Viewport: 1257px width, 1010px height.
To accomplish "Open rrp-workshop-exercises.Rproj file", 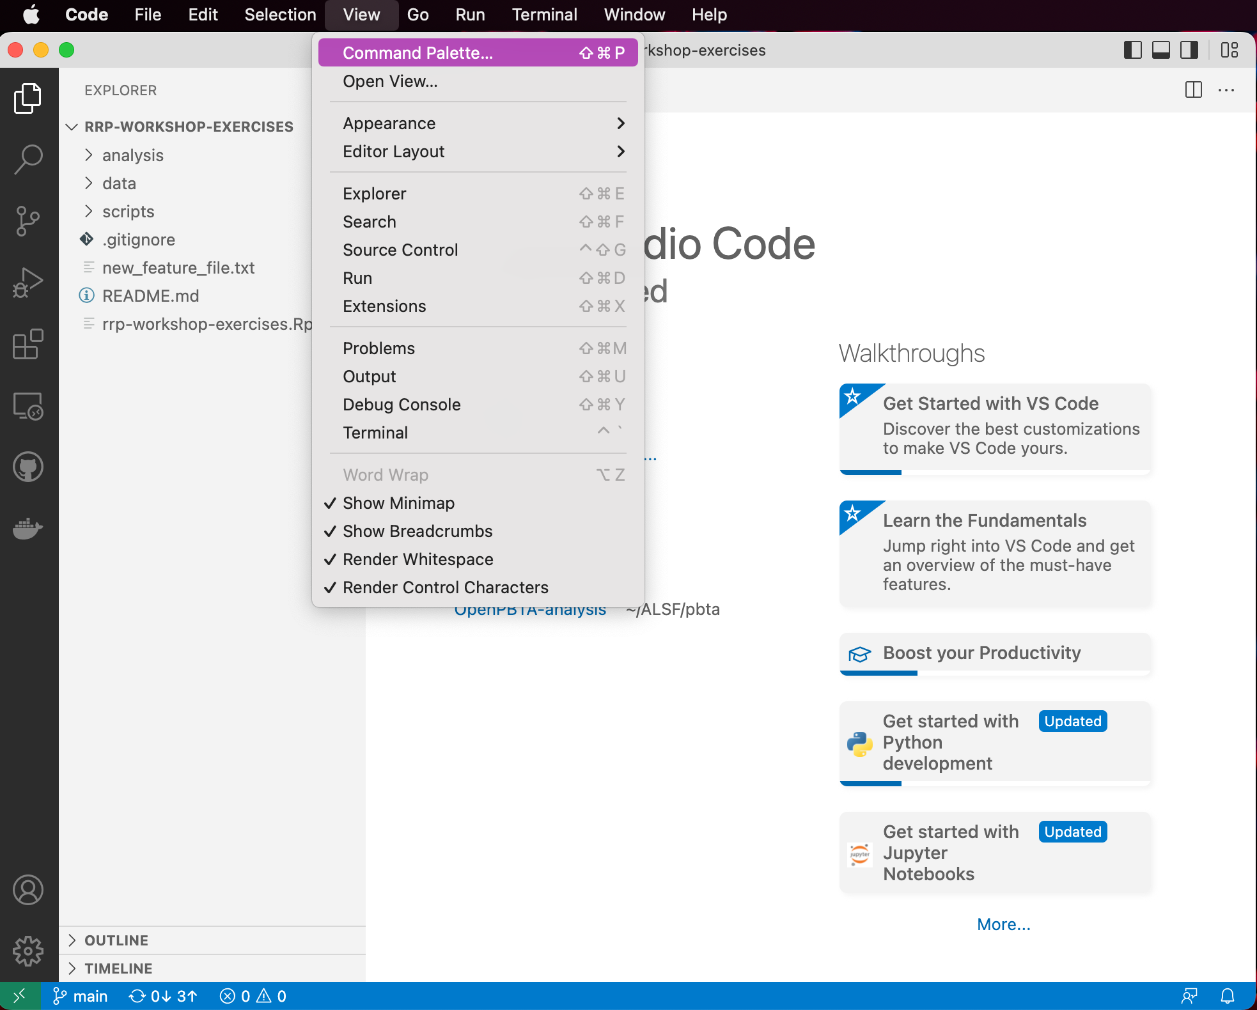I will (206, 324).
